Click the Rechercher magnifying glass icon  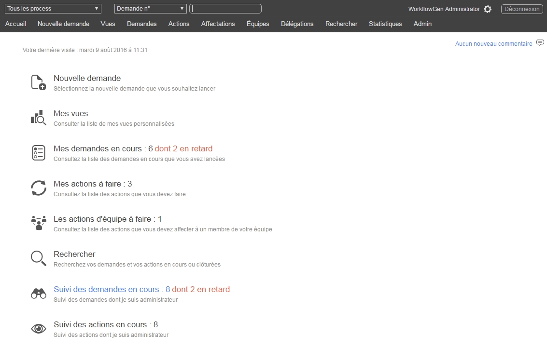click(x=38, y=258)
